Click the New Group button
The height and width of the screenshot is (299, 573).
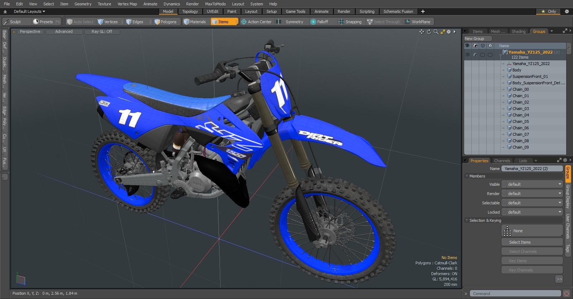(x=478, y=39)
